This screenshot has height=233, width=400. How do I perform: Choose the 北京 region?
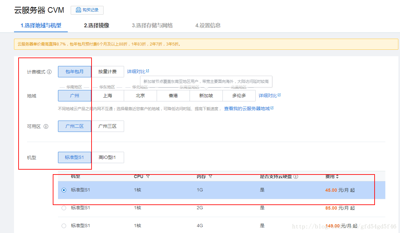tap(140, 96)
